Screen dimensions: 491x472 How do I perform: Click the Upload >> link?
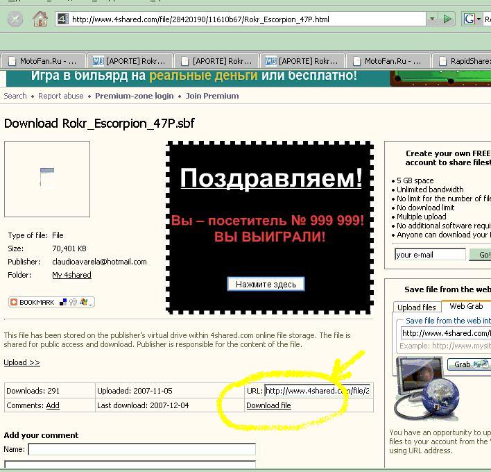pyautogui.click(x=21, y=362)
